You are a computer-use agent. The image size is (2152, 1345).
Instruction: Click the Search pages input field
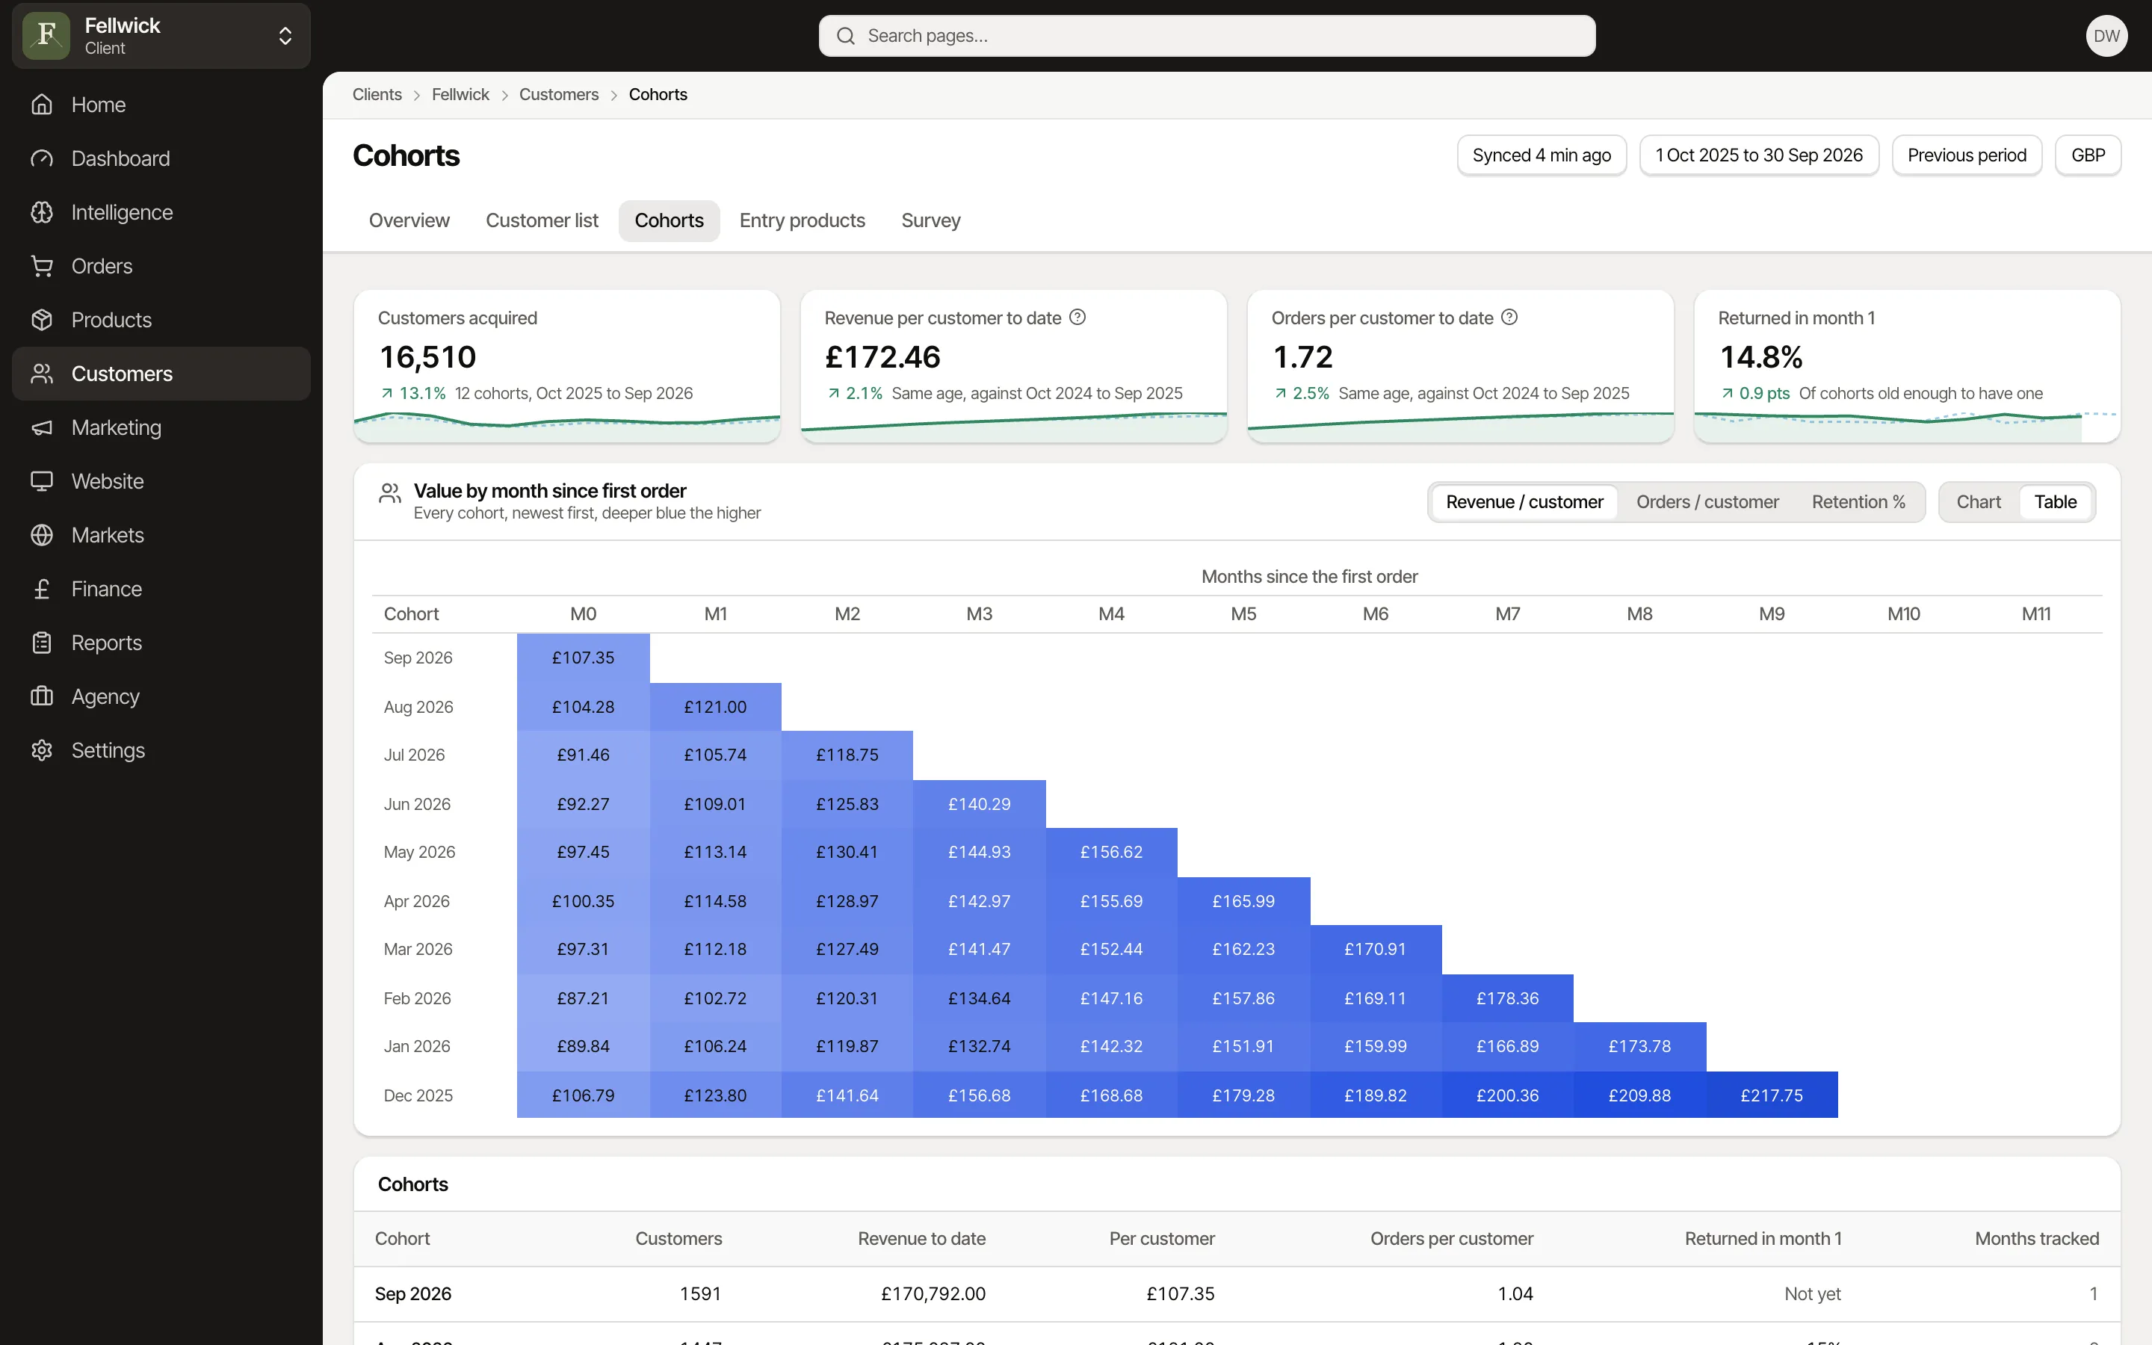1207,36
